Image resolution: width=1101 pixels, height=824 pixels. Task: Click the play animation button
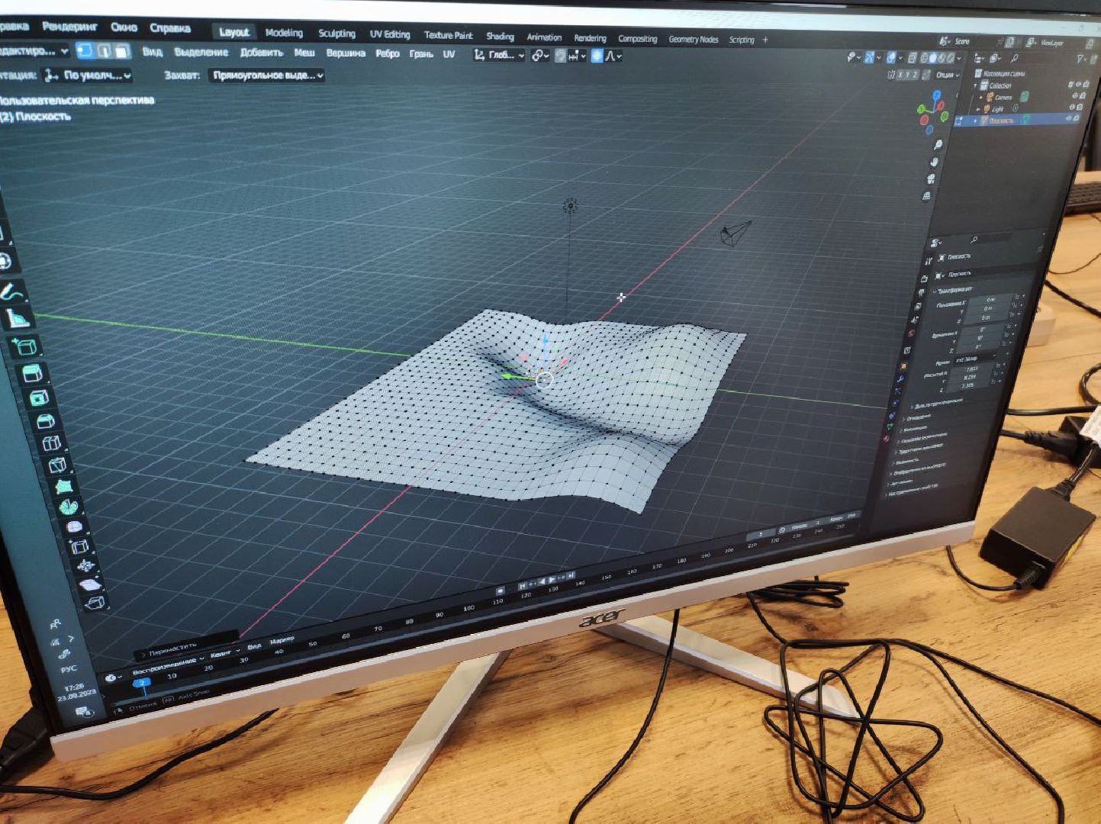tap(552, 581)
